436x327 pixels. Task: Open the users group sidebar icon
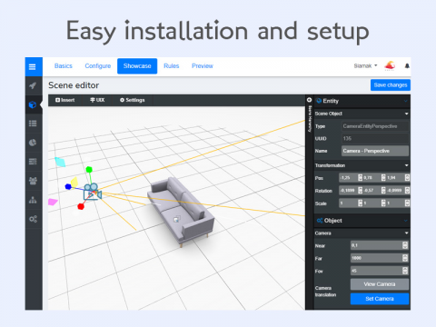pos(33,181)
